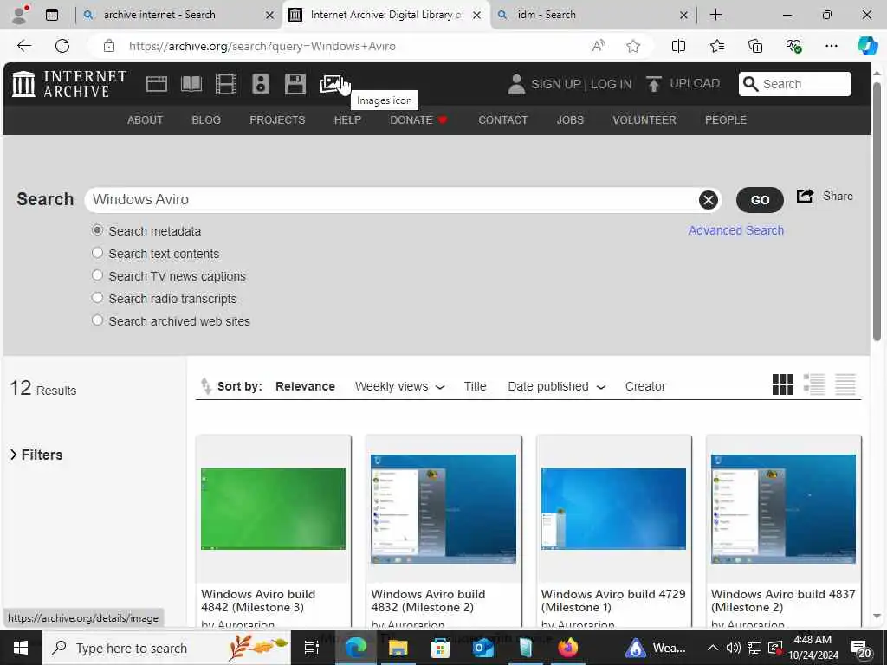Viewport: 887px width, 665px height.
Task: Click the Read aloud icon in address bar
Action: (x=599, y=46)
